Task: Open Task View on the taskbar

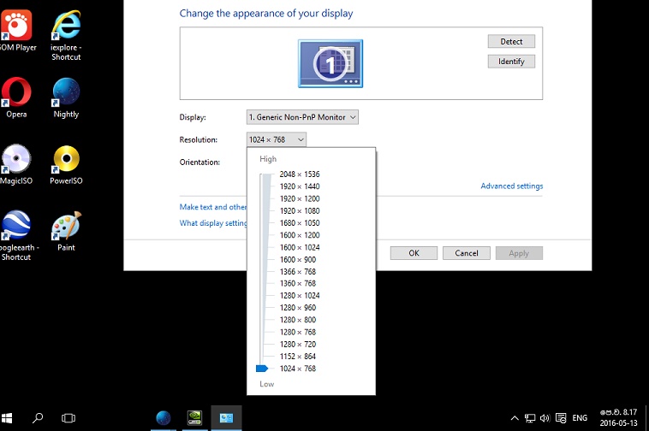Action: pyautogui.click(x=68, y=418)
